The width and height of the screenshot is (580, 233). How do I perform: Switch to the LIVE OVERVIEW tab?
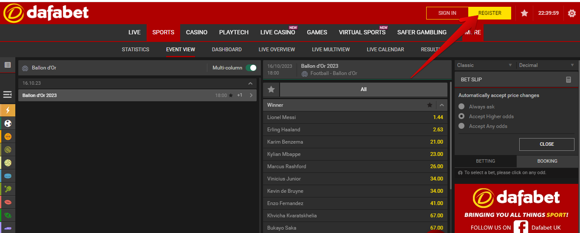click(277, 50)
